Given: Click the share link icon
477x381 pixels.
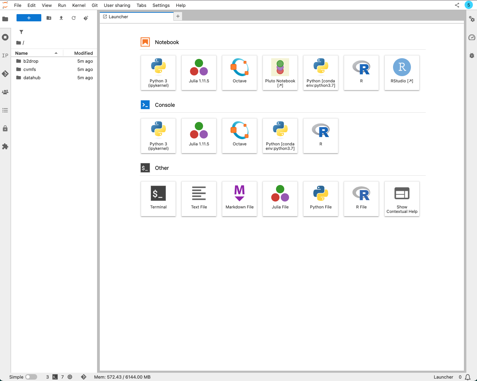Looking at the screenshot, I should 457,5.
